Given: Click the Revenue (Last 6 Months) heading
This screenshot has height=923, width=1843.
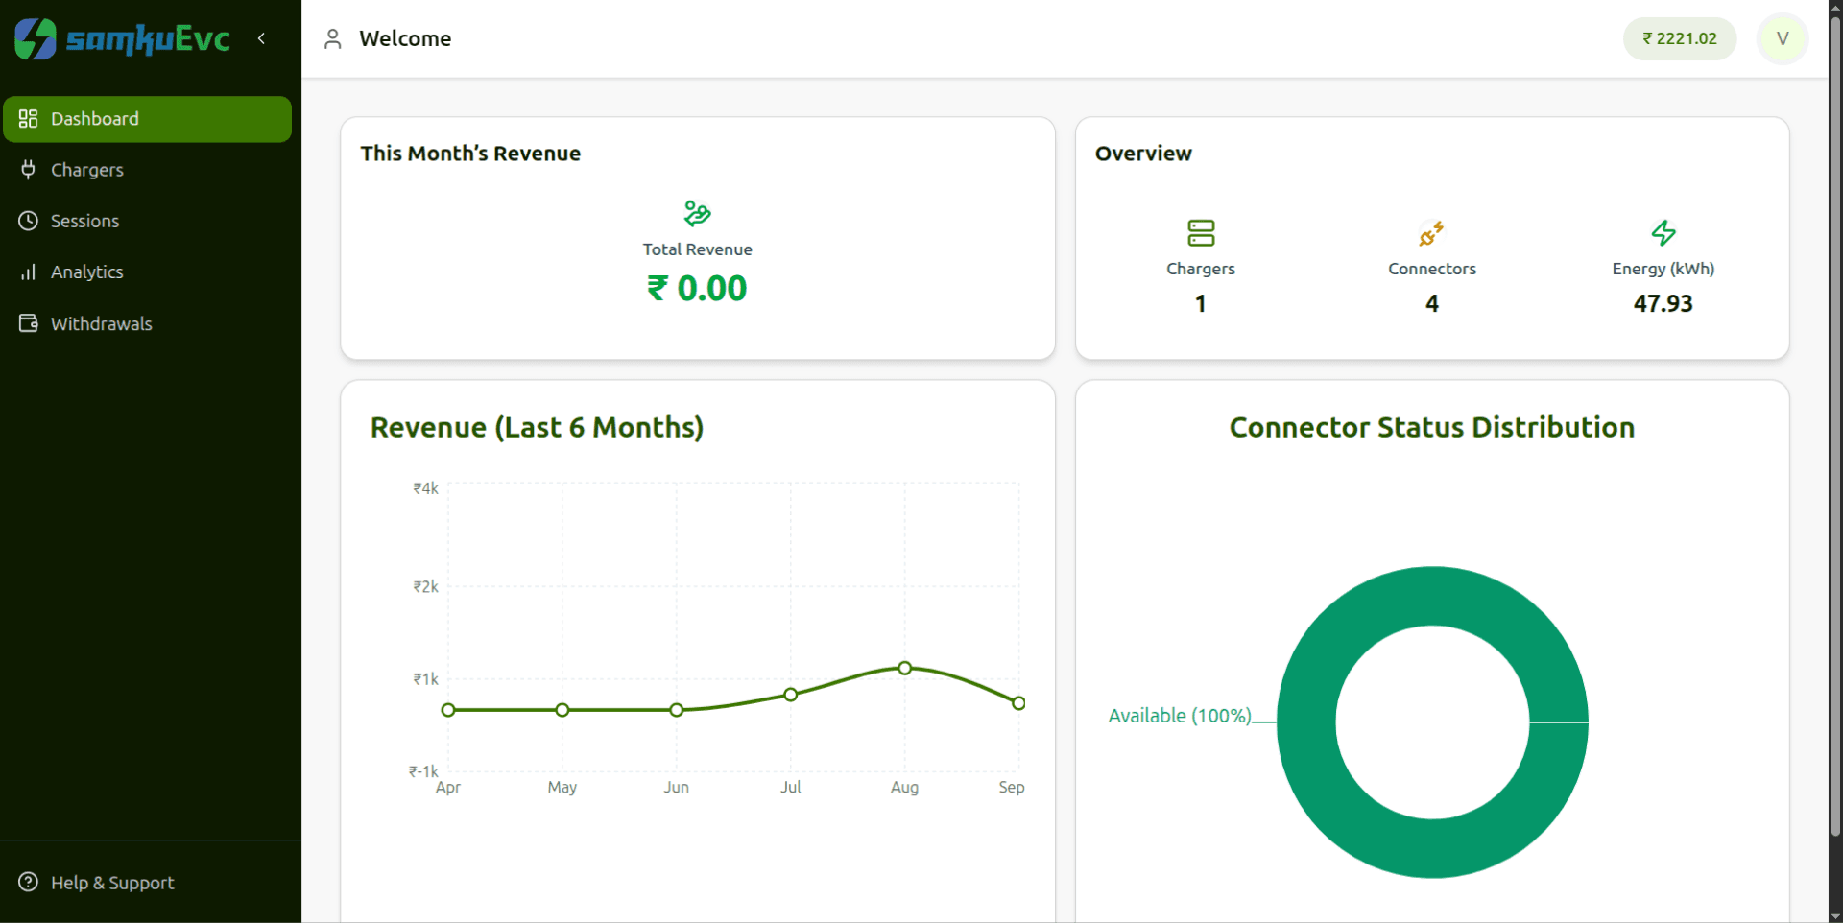Looking at the screenshot, I should pyautogui.click(x=537, y=427).
